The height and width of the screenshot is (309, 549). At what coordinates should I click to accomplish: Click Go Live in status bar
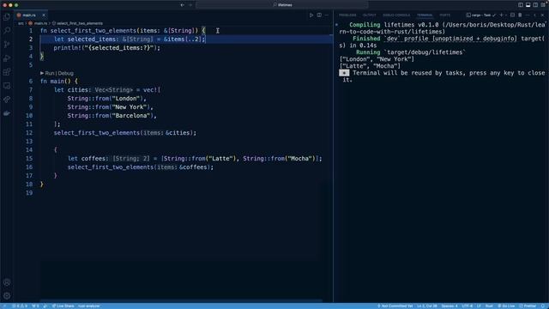[506, 306]
